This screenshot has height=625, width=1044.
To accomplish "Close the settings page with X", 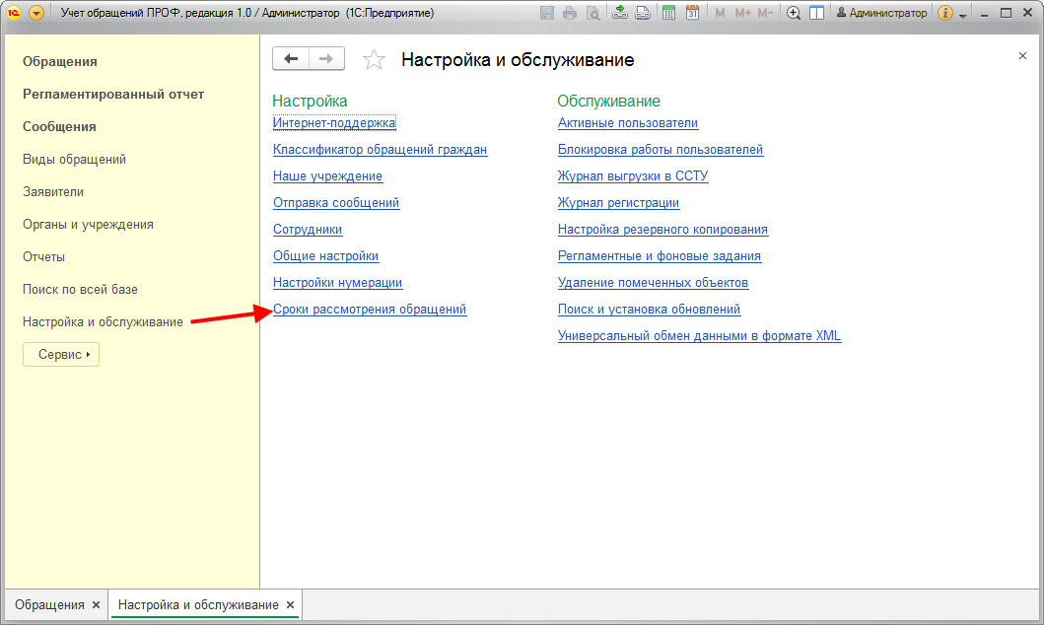I will pyautogui.click(x=1022, y=56).
